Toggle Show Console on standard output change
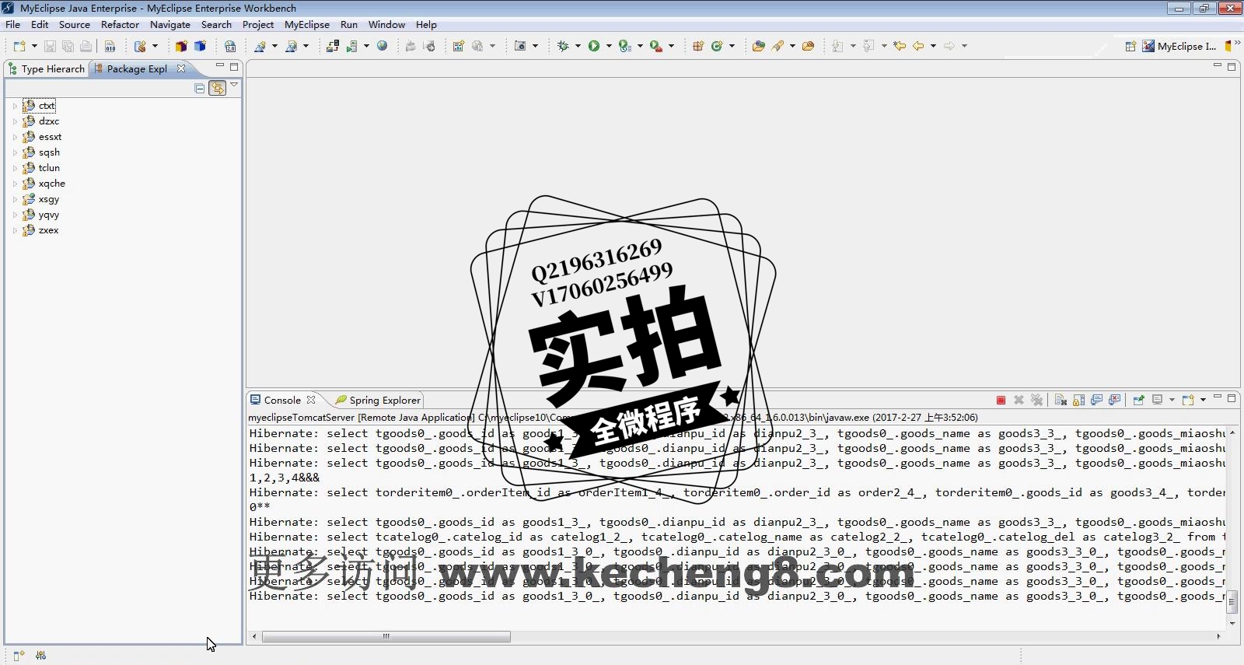 click(x=1096, y=400)
